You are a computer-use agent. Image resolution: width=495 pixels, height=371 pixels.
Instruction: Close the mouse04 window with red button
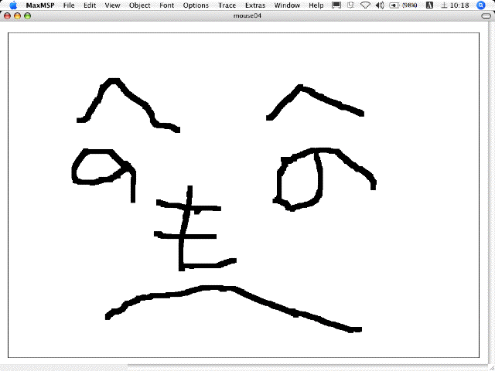pos(7,15)
